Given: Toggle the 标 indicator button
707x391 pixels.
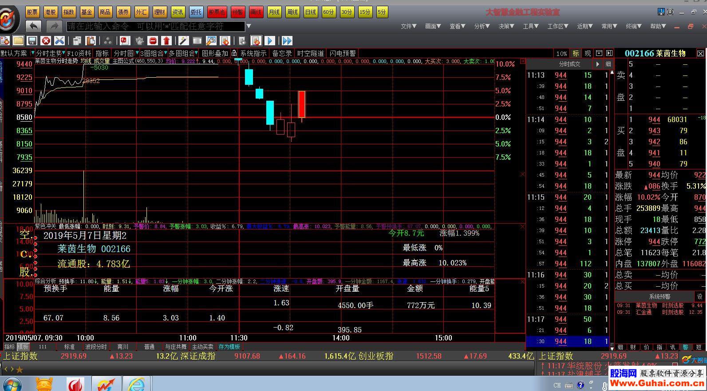Looking at the screenshot, I should (x=576, y=53).
